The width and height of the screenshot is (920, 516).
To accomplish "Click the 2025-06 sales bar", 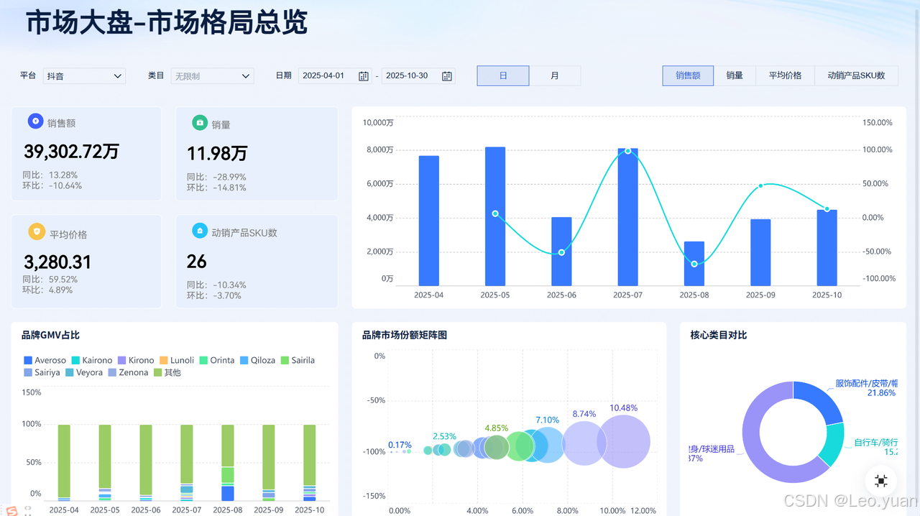I will [561, 251].
